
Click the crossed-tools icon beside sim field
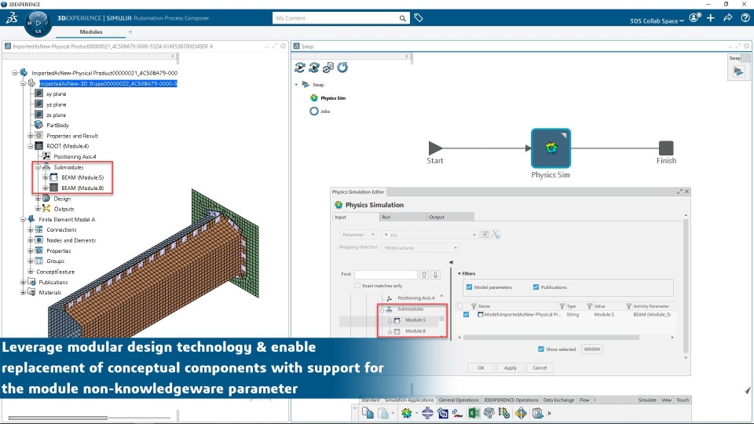[496, 235]
